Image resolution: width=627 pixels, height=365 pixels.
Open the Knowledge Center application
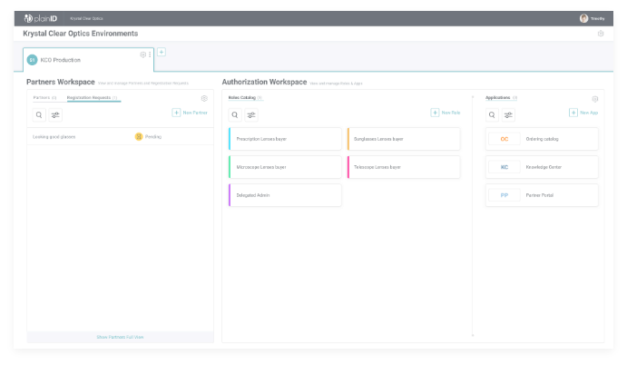pyautogui.click(x=542, y=167)
